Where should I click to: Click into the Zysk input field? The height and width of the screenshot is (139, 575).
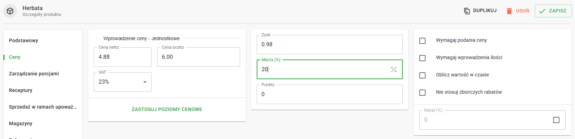point(329,45)
